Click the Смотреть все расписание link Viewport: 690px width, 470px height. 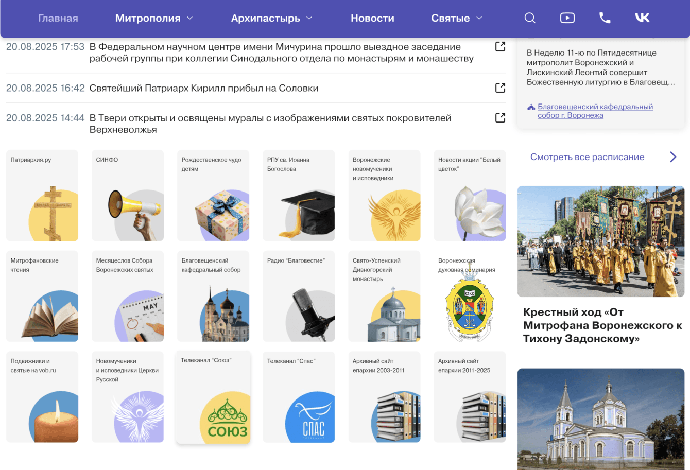(587, 157)
